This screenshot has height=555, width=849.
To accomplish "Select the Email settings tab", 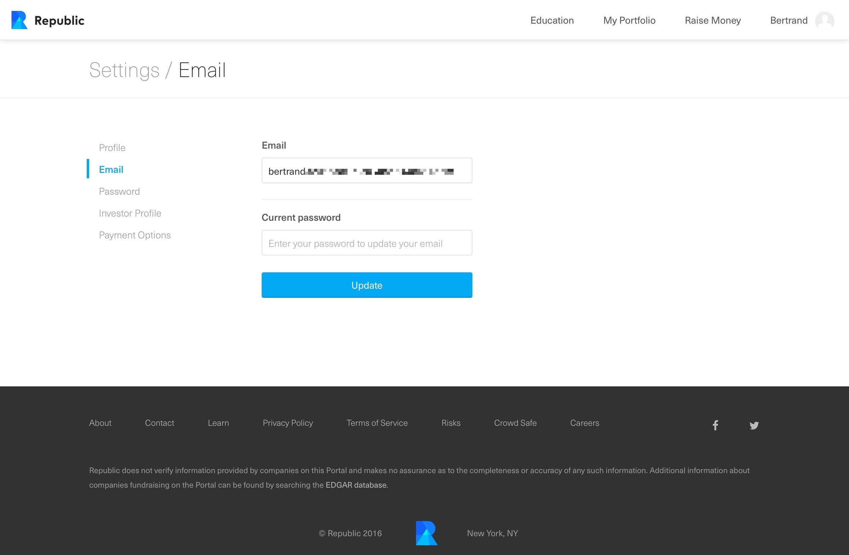I will 111,170.
